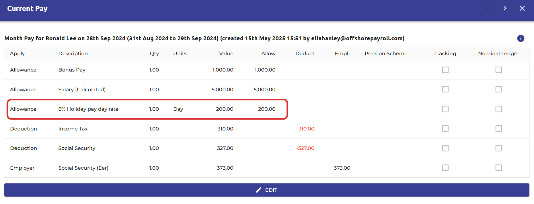Tick Tracking checkbox for Holiday pay row
Image resolution: width=534 pixels, height=204 pixels.
coord(445,109)
